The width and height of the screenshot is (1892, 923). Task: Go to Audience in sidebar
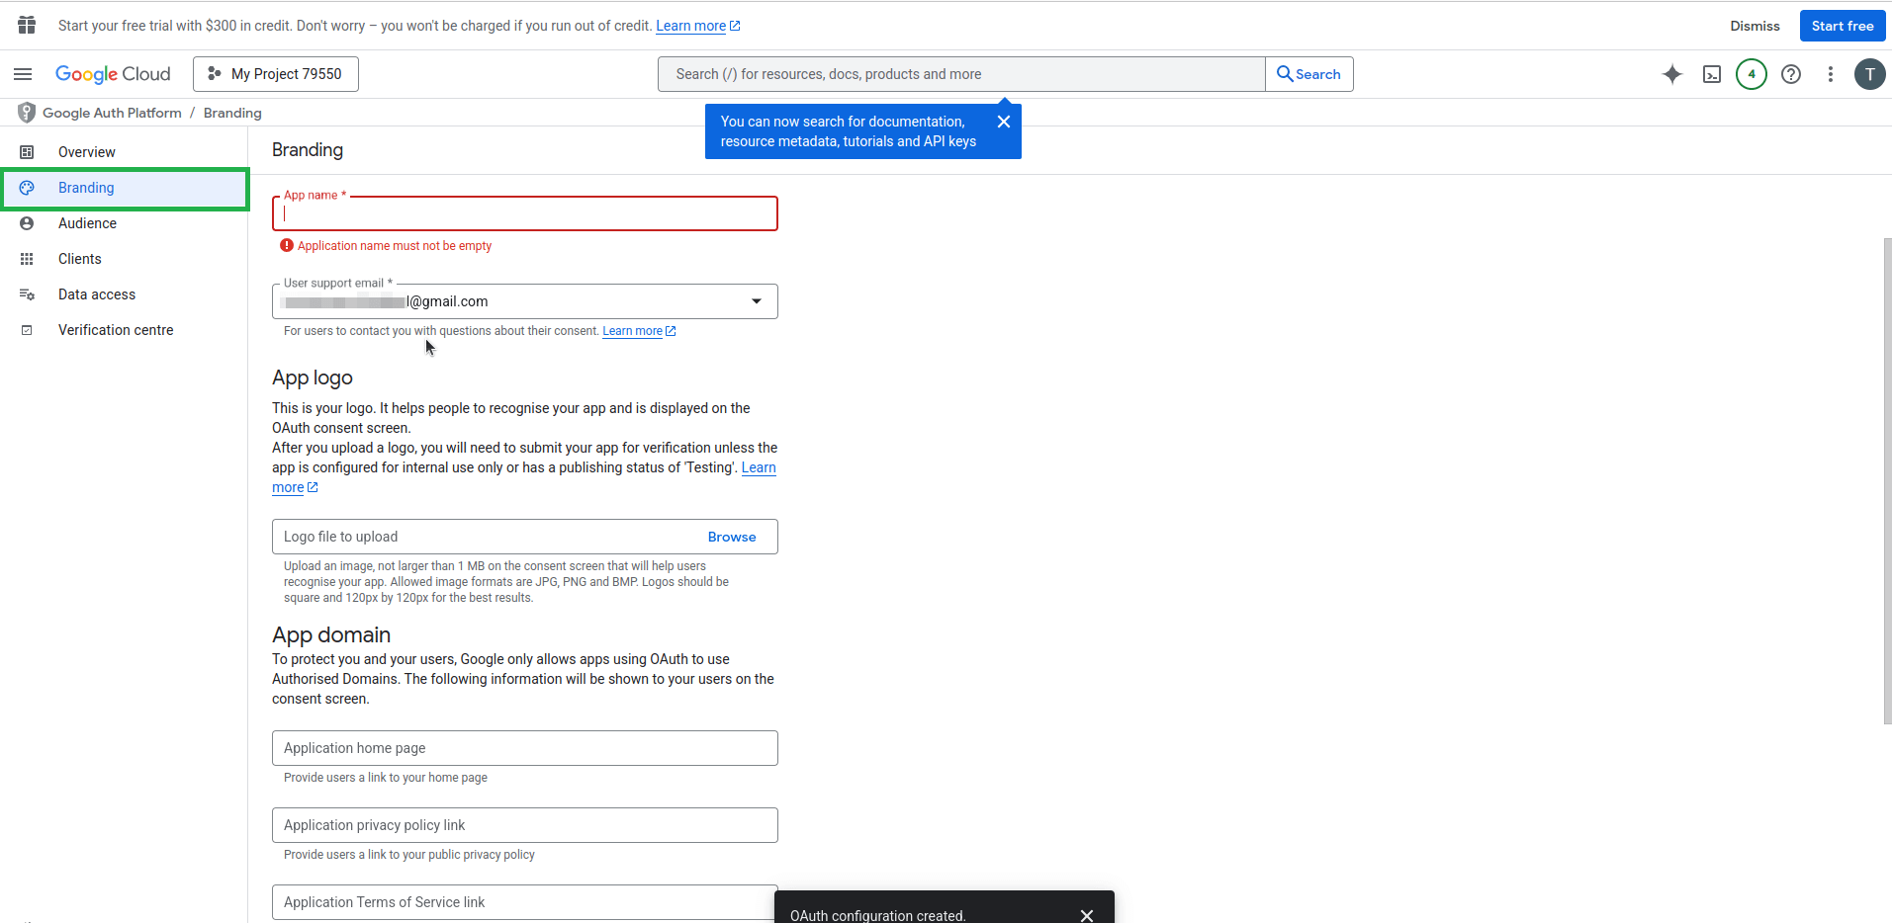point(87,223)
